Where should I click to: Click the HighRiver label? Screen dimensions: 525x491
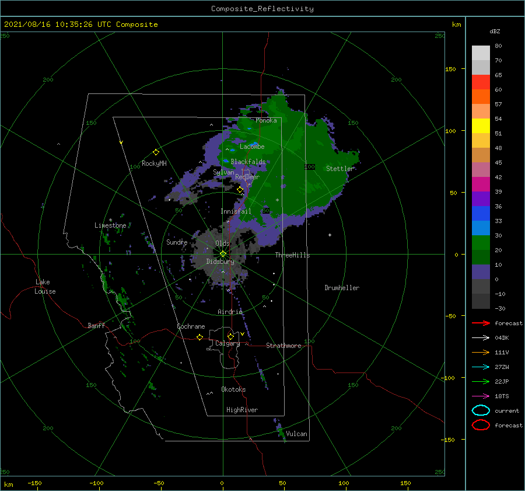coord(242,410)
